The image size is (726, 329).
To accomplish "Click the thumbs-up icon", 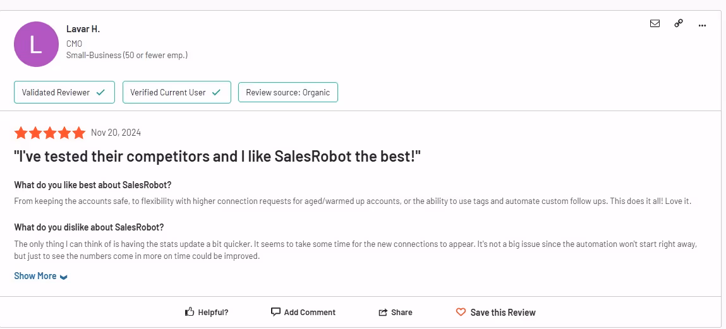I will pyautogui.click(x=189, y=312).
